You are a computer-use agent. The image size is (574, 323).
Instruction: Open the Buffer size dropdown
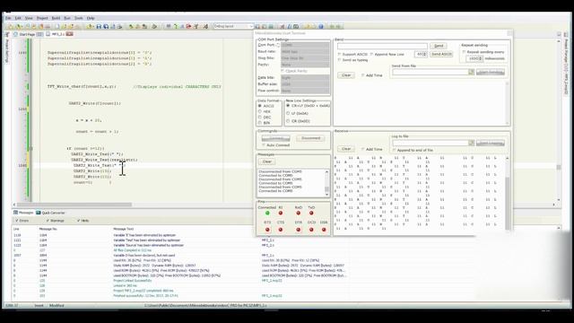point(305,84)
